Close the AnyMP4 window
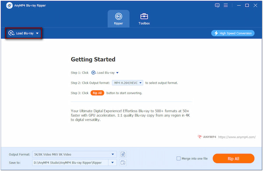This screenshot has height=171, width=263. click(x=255, y=5)
